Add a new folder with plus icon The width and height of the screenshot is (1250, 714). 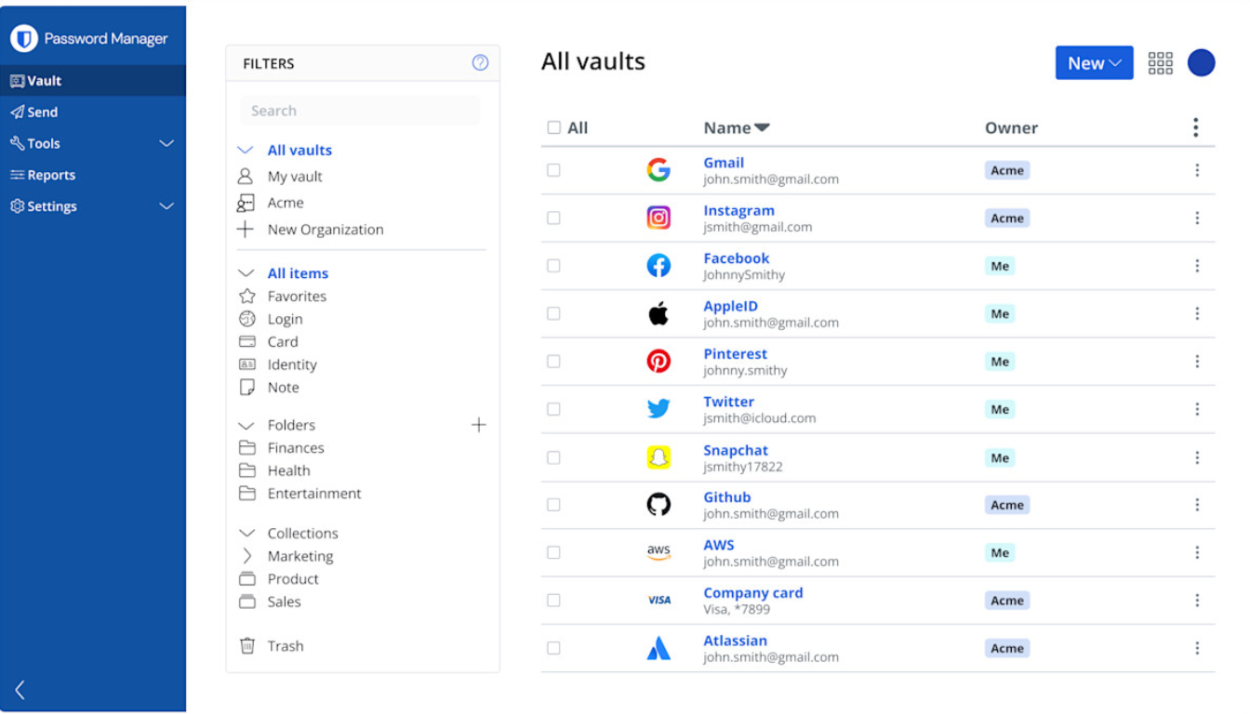pos(478,425)
